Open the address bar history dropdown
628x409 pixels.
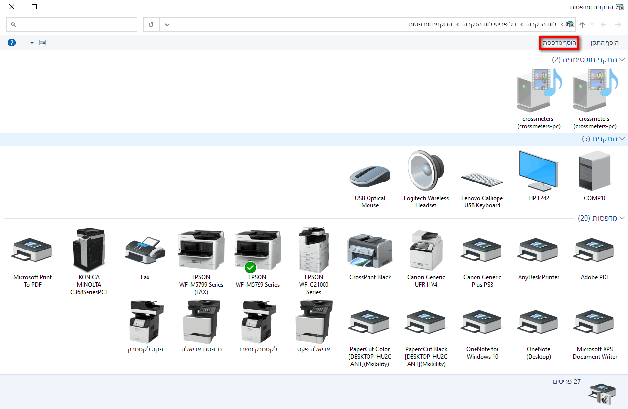tap(167, 24)
